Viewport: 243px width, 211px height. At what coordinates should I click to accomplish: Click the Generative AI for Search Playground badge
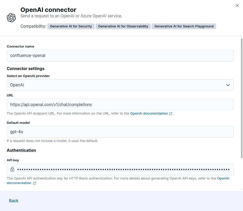point(184,26)
